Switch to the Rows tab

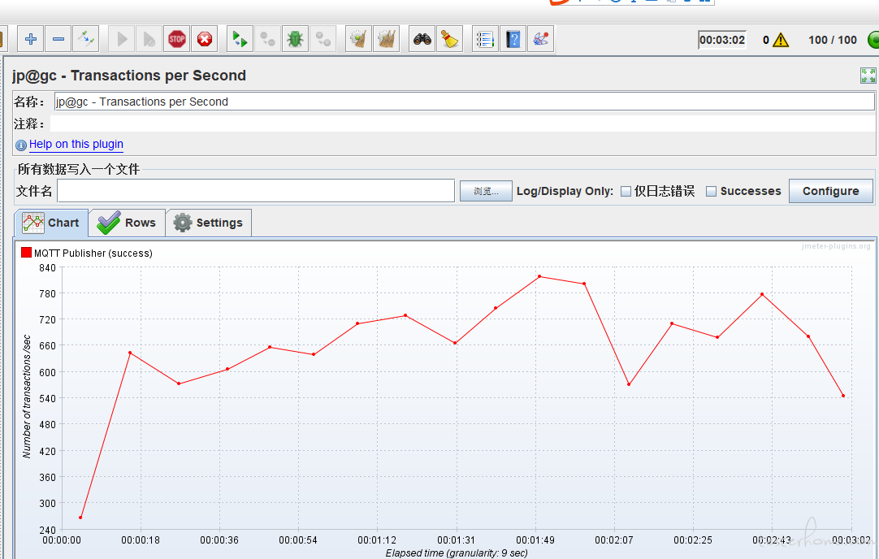pos(127,223)
